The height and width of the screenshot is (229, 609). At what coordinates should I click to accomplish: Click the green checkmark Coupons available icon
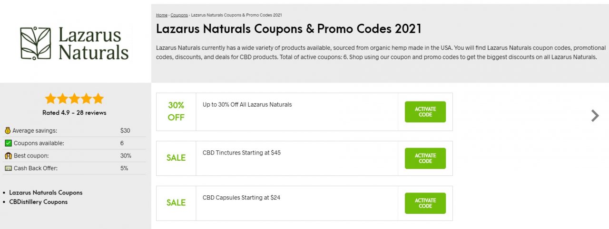(8, 143)
